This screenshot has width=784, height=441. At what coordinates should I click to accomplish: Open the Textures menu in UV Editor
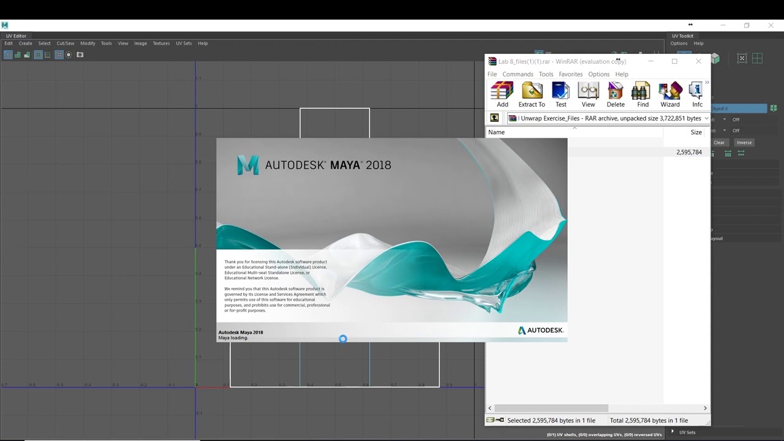[x=161, y=43]
